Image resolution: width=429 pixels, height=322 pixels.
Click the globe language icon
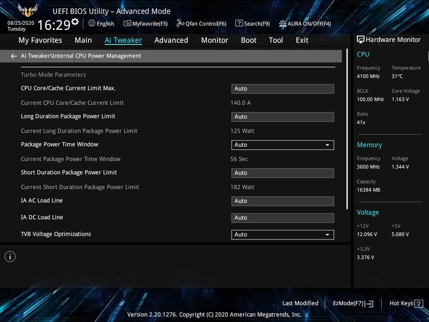tap(92, 23)
